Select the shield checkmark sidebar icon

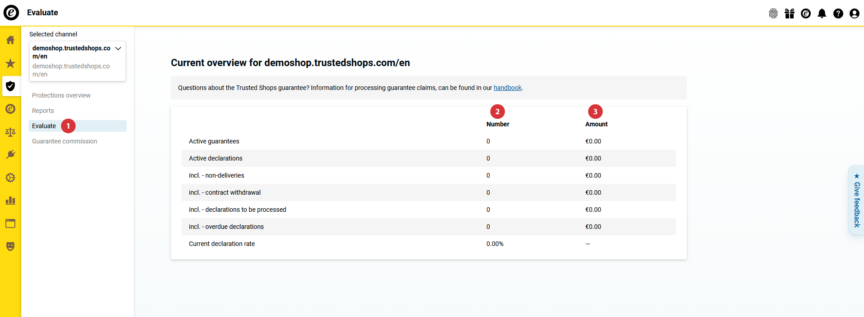10,86
